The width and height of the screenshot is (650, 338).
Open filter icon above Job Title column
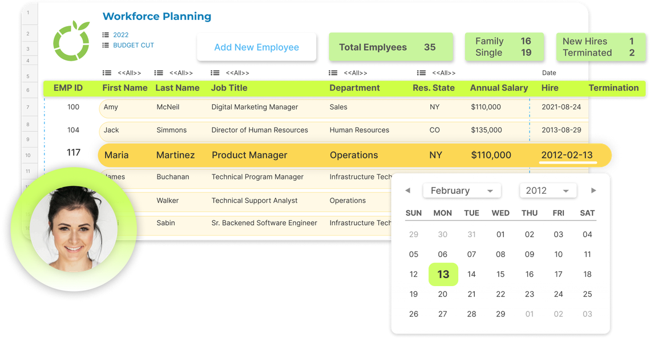tap(215, 73)
